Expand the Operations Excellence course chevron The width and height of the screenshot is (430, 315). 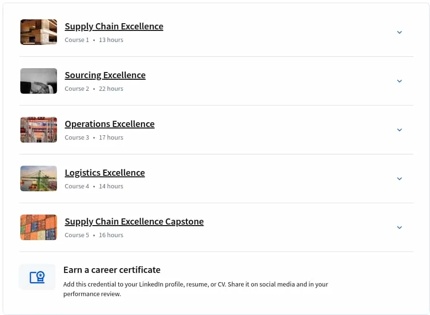point(399,130)
